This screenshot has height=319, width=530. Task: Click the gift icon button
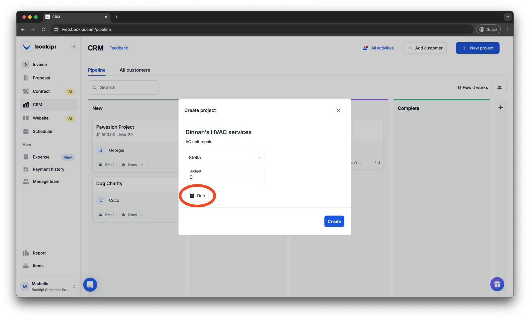pyautogui.click(x=497, y=284)
